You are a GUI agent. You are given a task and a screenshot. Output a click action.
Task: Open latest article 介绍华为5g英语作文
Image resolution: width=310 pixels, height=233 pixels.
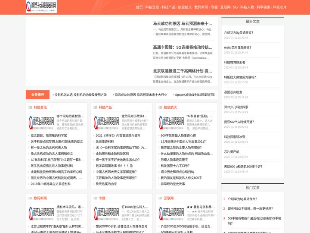(x=239, y=32)
